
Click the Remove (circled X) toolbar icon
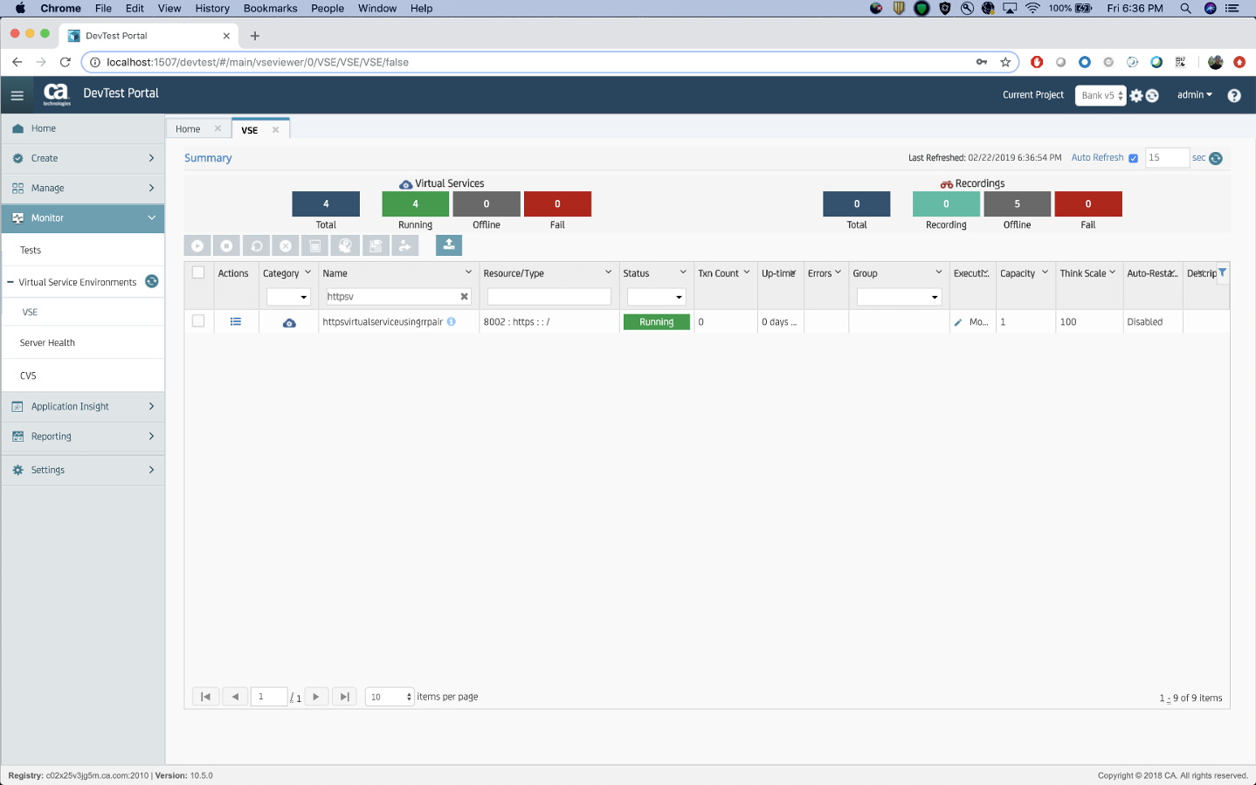coord(286,246)
